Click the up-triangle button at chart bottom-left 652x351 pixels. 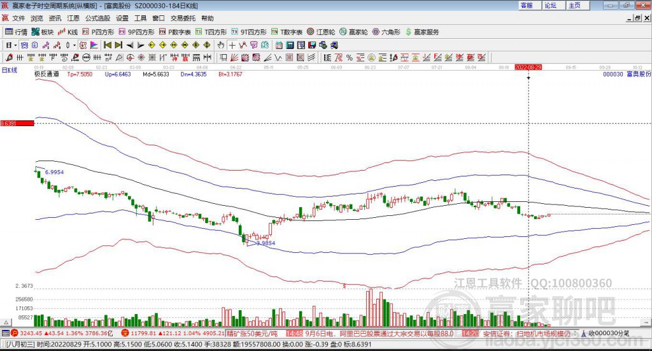[x=6, y=322]
